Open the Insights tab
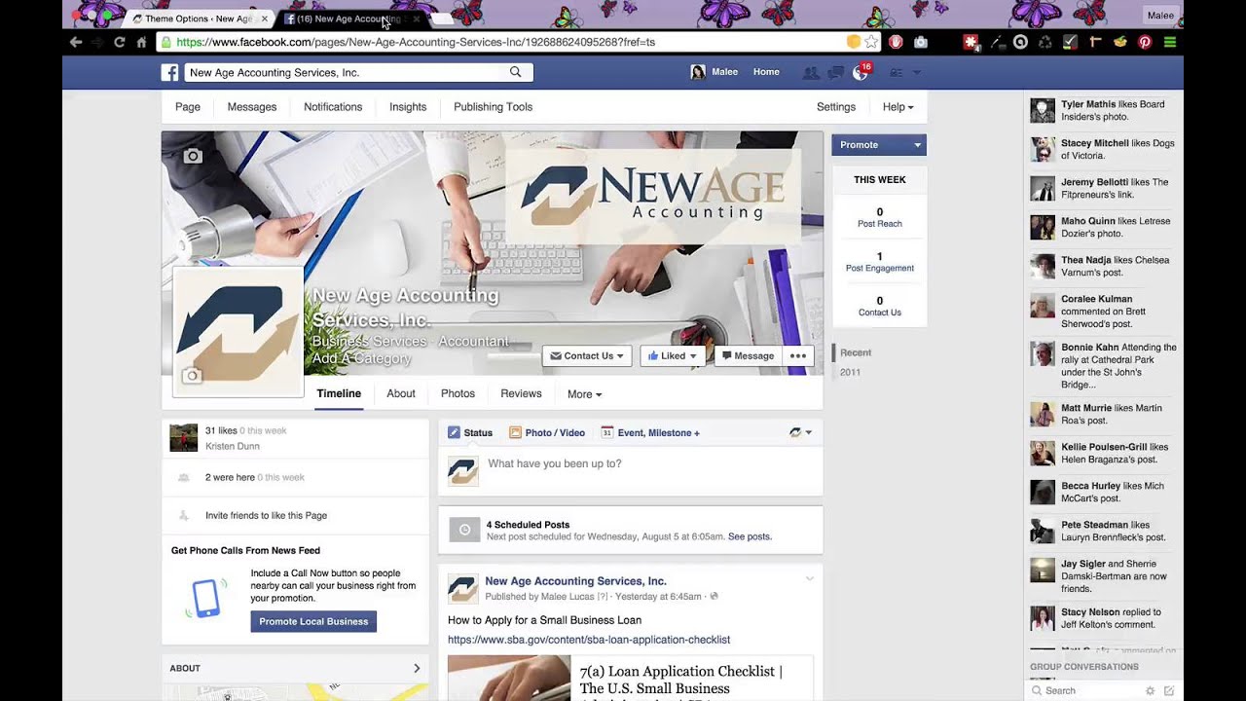Image resolution: width=1246 pixels, height=701 pixels. pyautogui.click(x=408, y=107)
